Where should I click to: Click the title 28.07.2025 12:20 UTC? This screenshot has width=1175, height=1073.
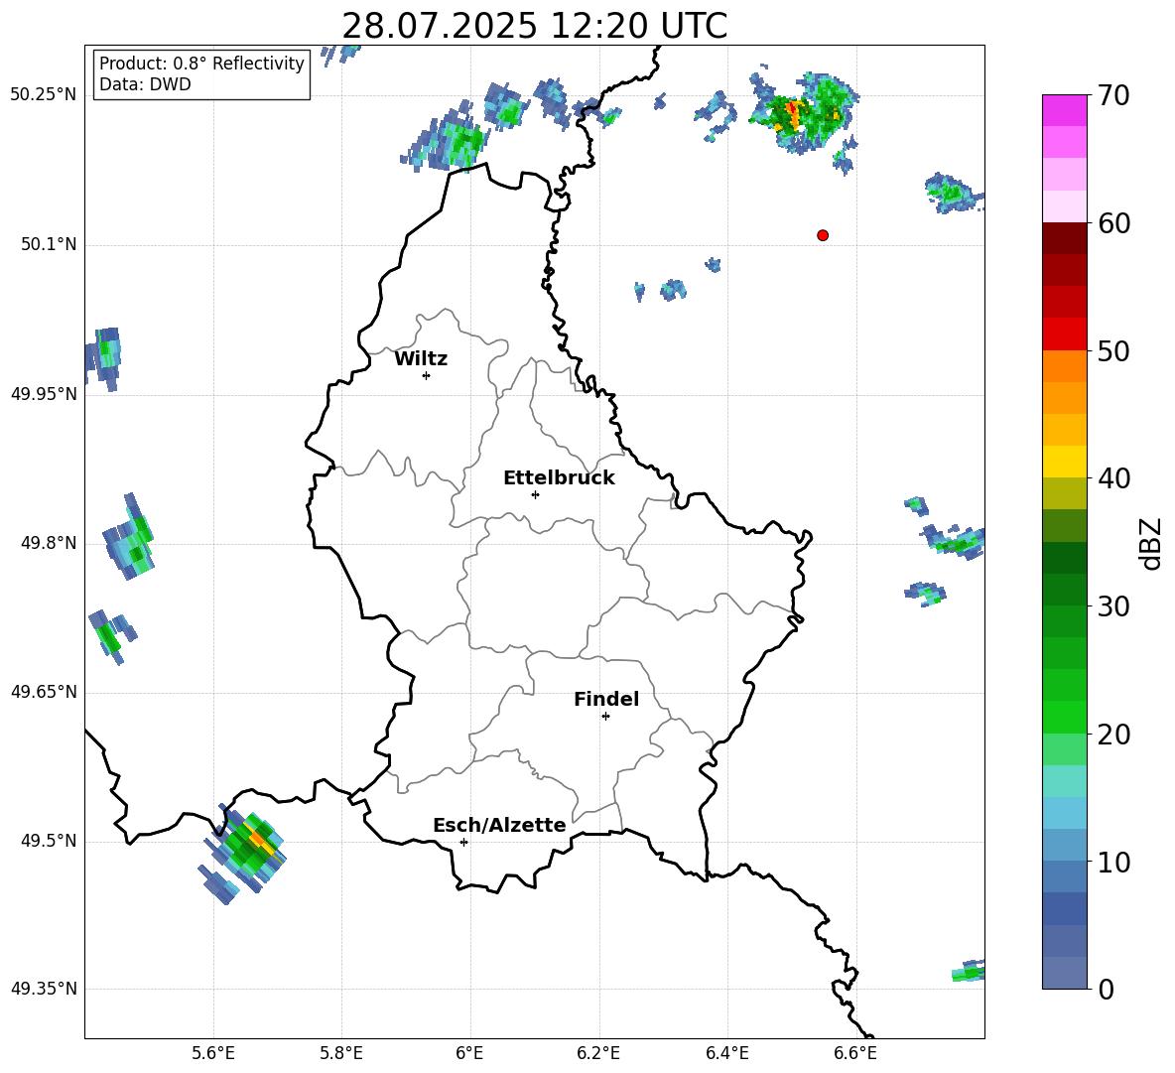[x=534, y=26]
